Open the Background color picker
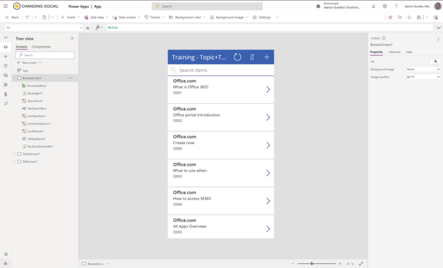443x268 pixels. [x=188, y=17]
